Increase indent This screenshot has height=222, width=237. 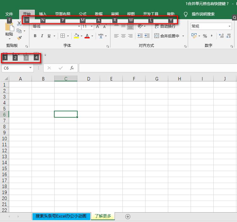pos(147,36)
